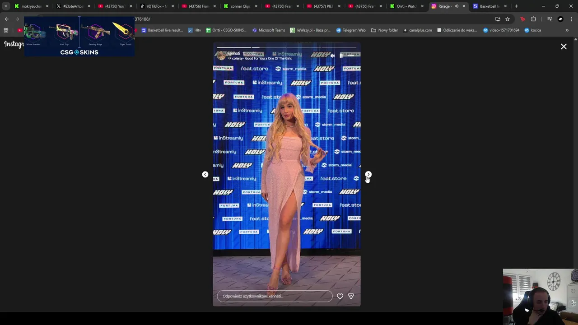Open the apps grid in bookmarks bar
This screenshot has width=578, height=325.
click(x=6, y=30)
